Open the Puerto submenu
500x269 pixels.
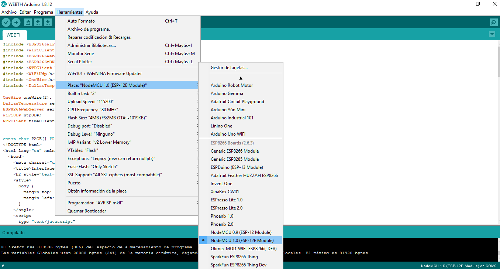tap(128, 183)
